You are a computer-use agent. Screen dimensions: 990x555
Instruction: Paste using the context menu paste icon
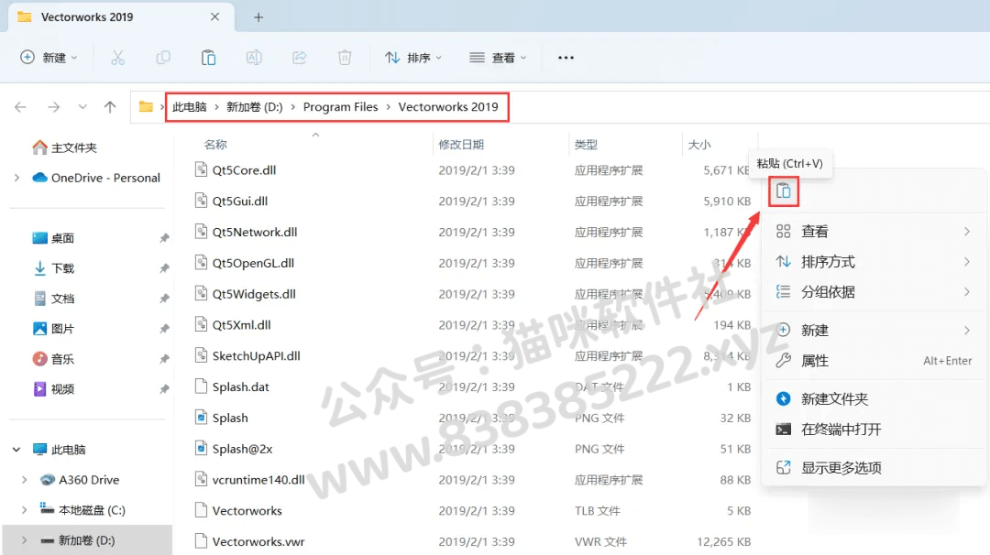(784, 191)
